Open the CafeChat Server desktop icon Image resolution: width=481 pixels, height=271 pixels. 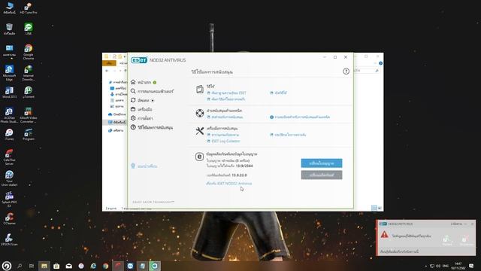point(9,157)
